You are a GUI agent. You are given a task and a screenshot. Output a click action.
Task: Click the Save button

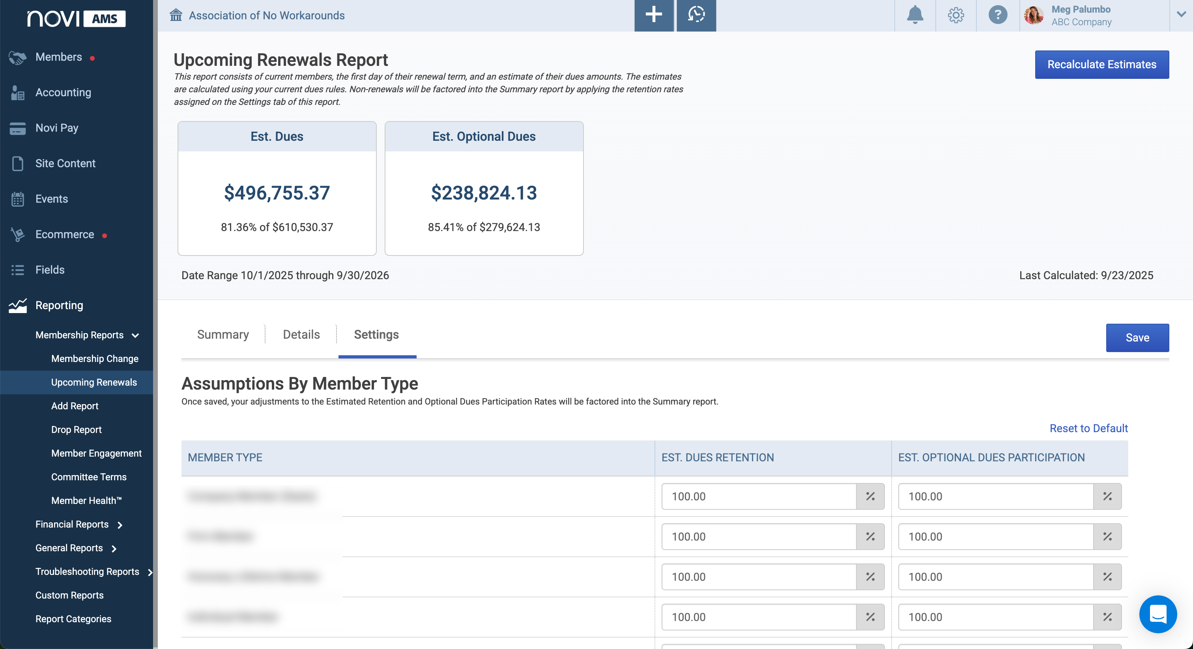click(1137, 338)
